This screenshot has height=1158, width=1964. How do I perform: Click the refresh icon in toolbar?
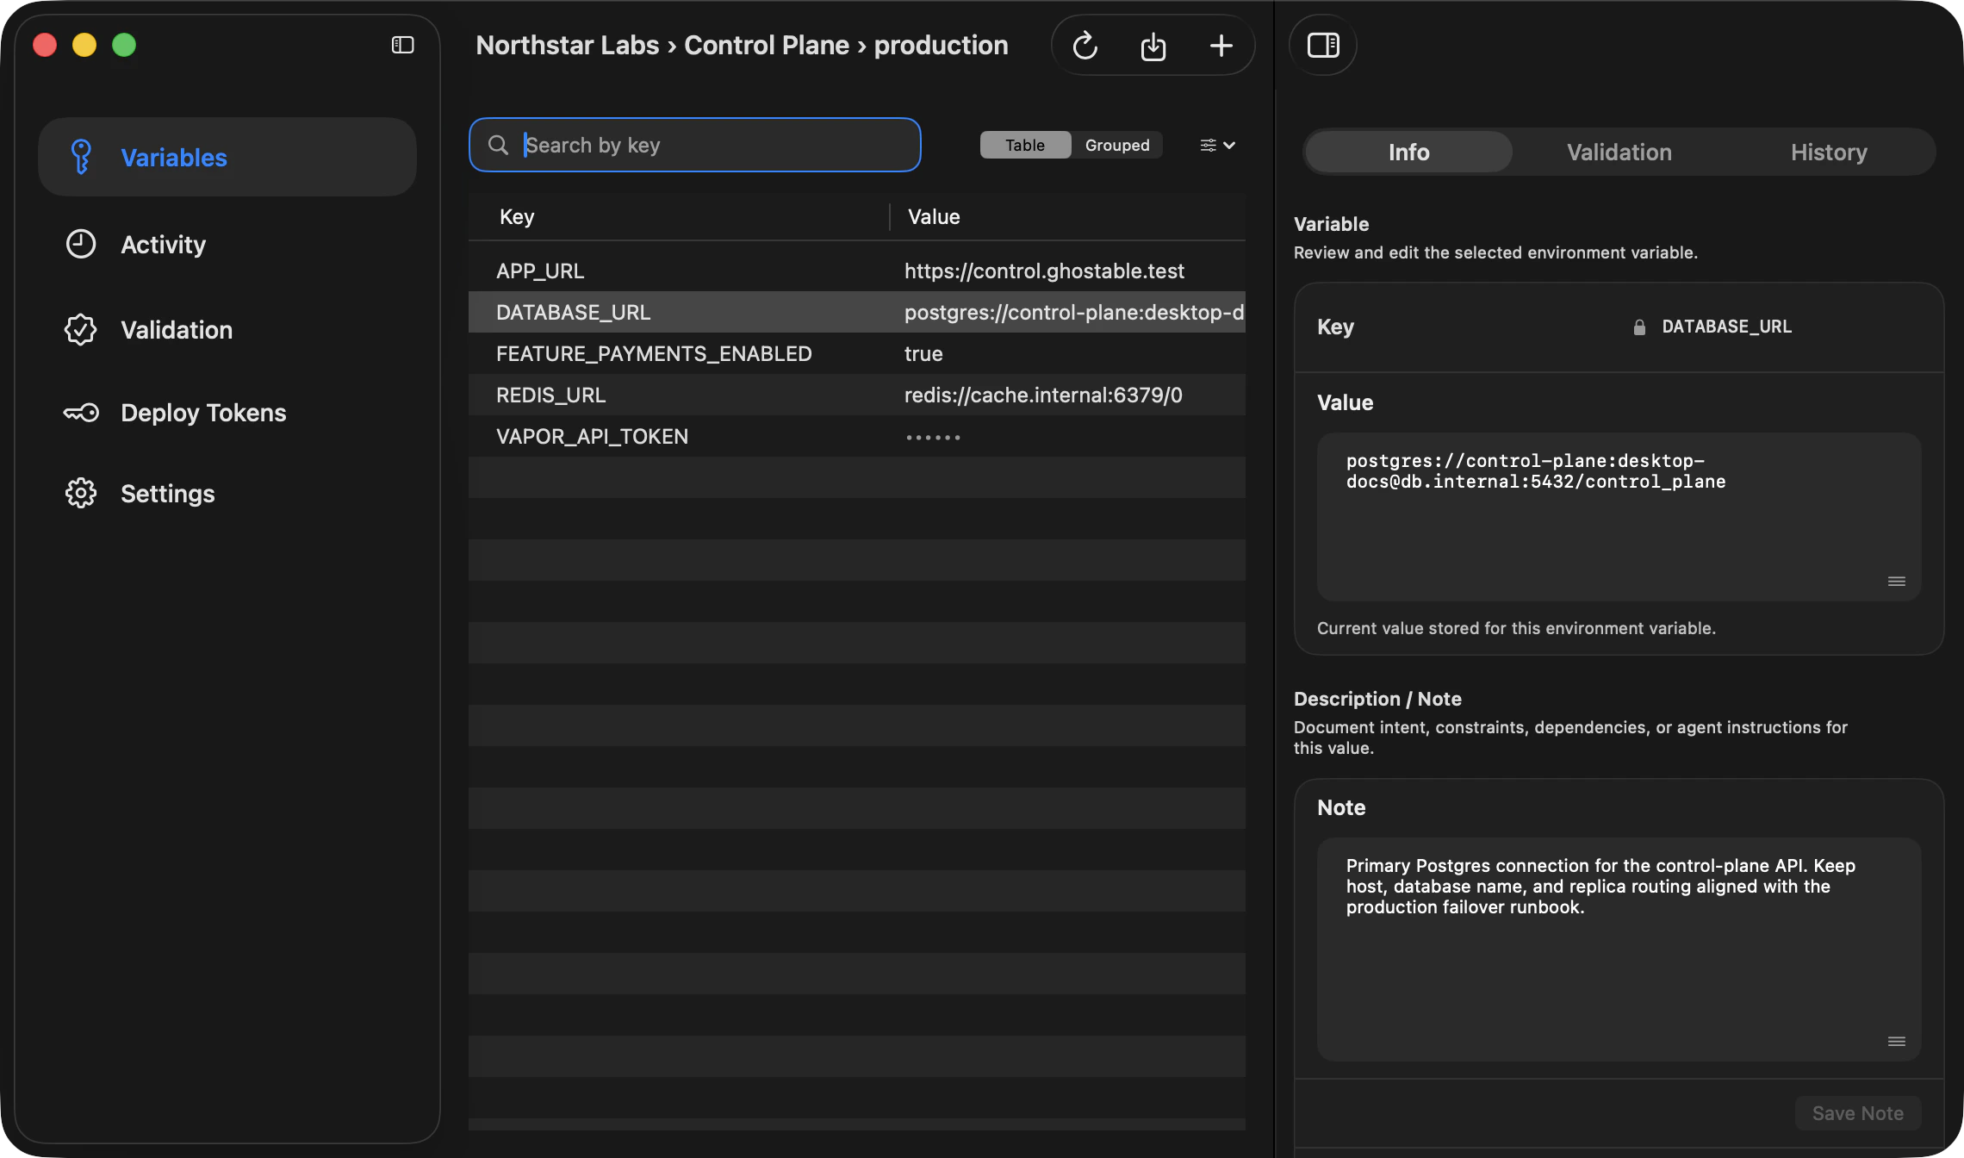click(x=1085, y=46)
